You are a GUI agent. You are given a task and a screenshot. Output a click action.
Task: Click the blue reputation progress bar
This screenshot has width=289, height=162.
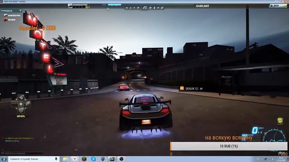pos(114,4)
